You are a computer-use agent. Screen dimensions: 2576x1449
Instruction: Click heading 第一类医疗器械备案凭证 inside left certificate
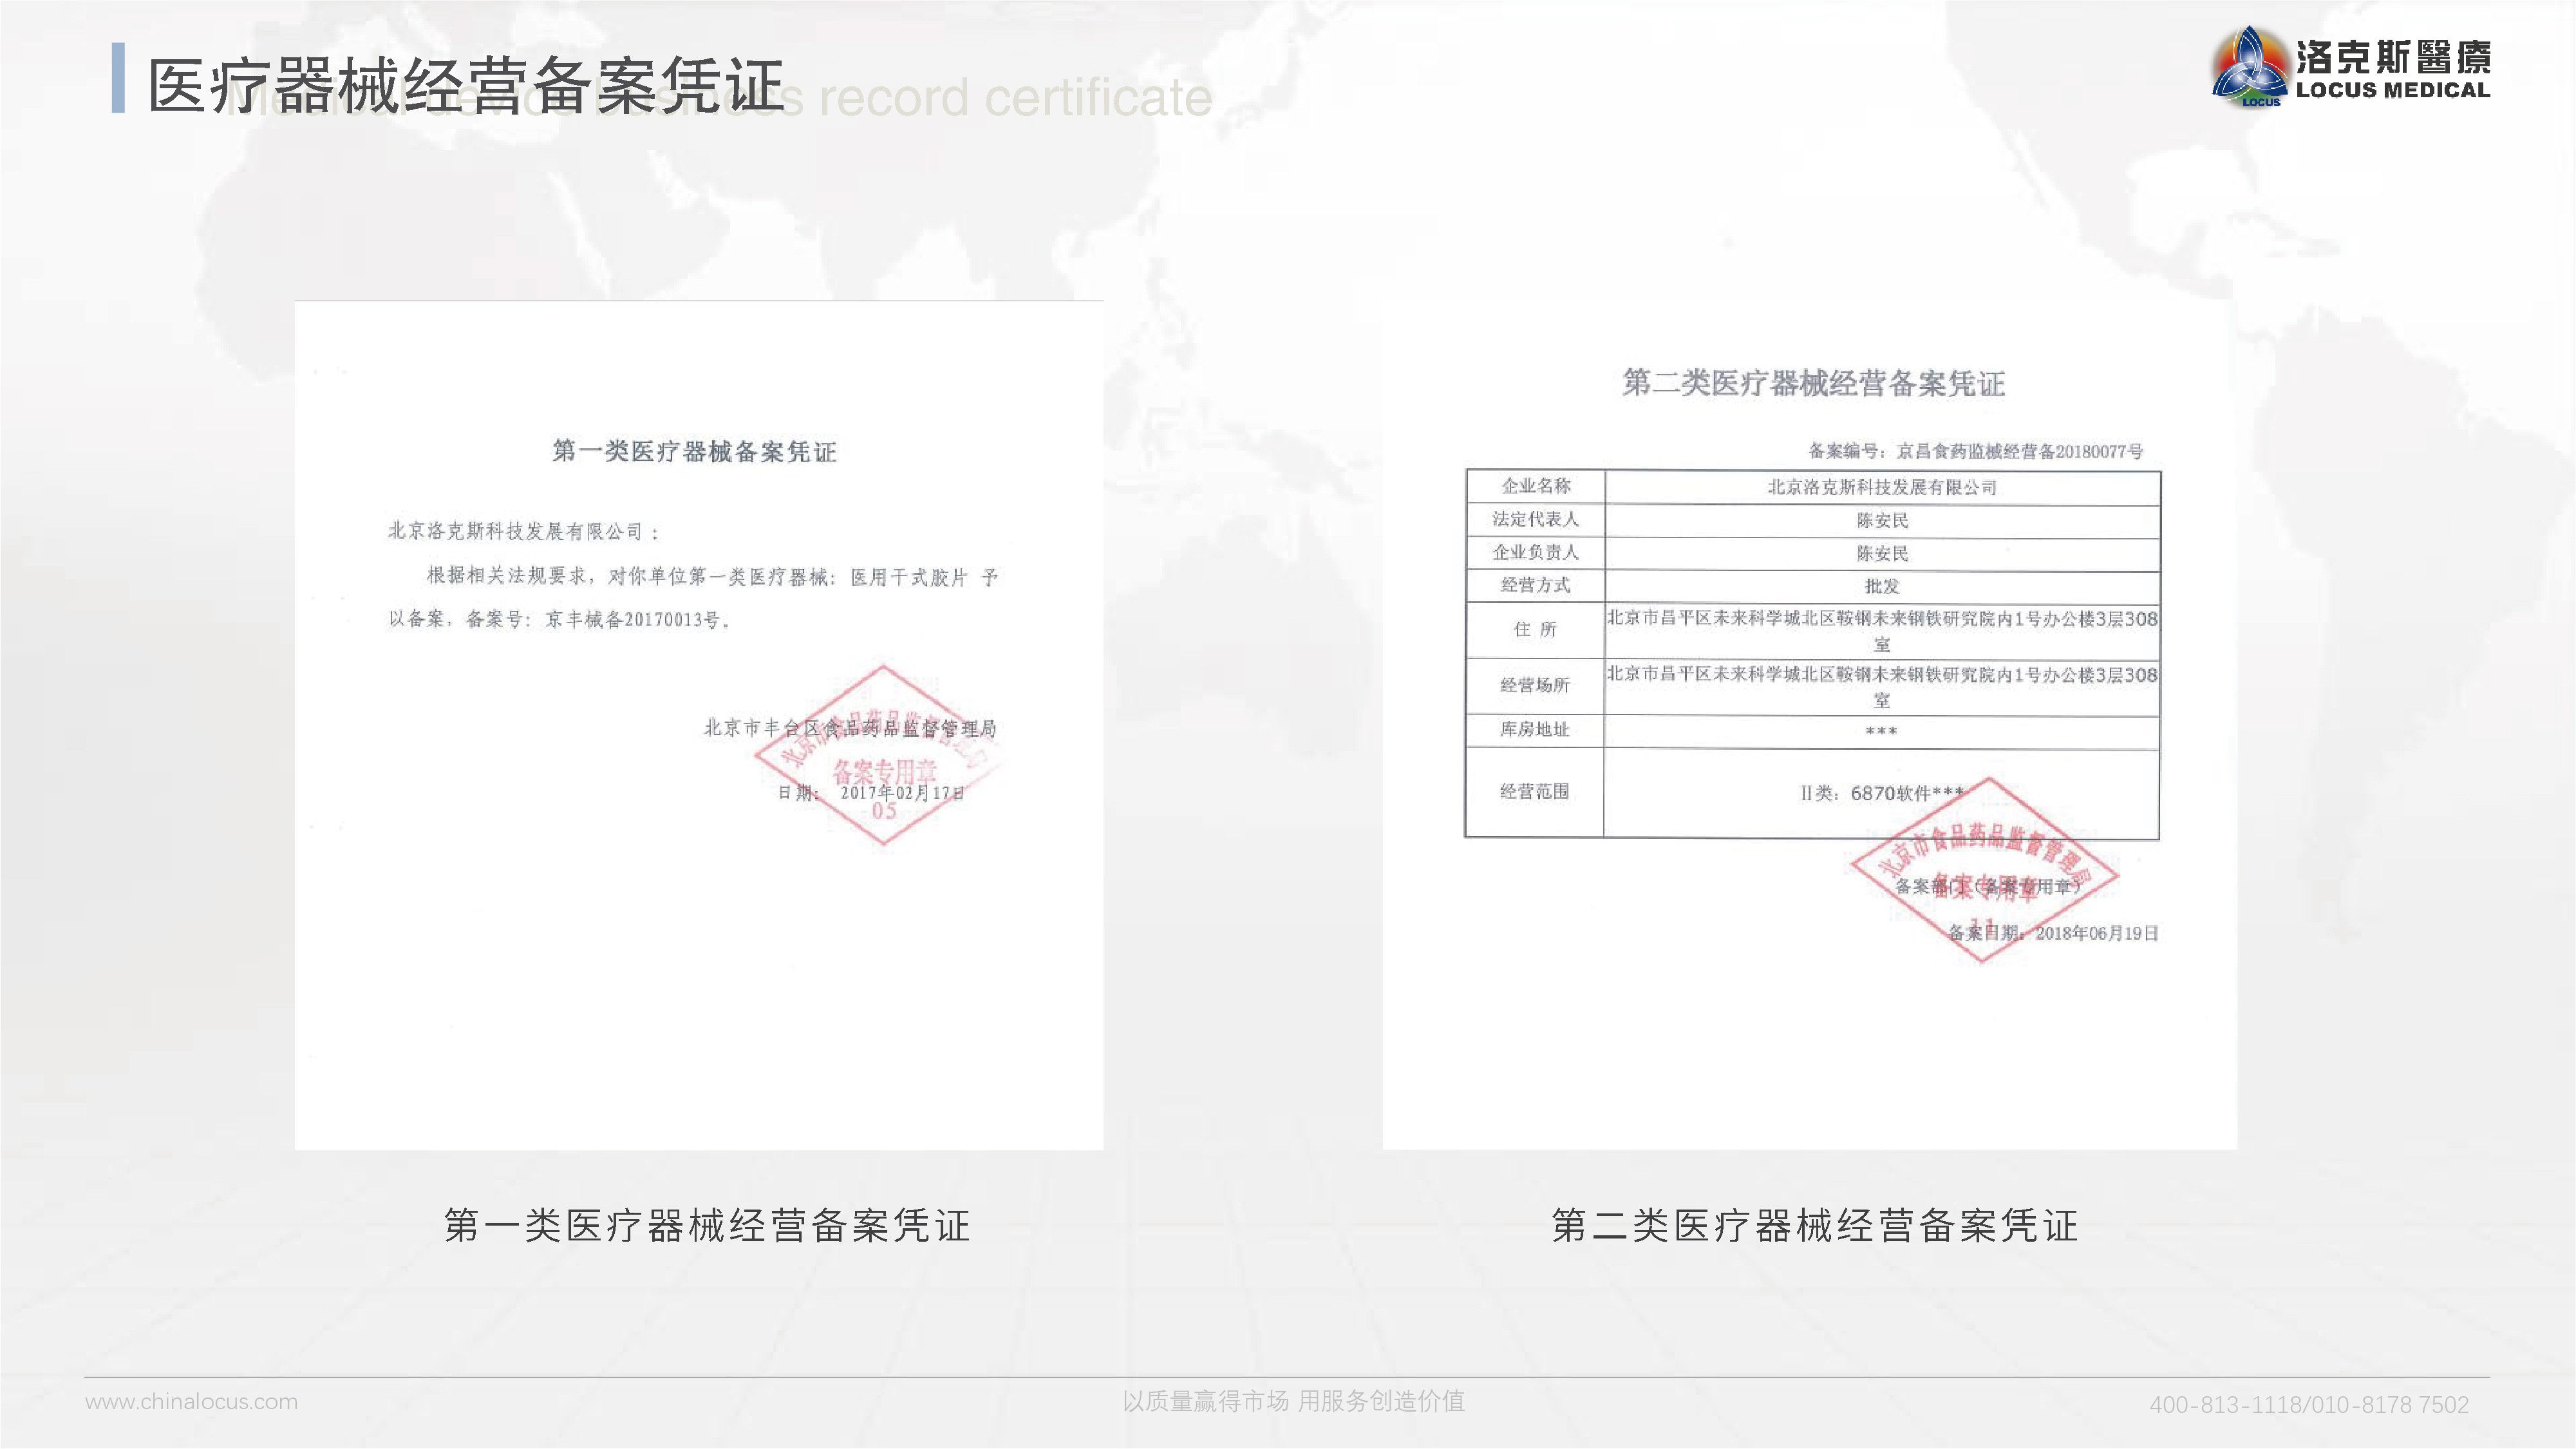(x=694, y=451)
